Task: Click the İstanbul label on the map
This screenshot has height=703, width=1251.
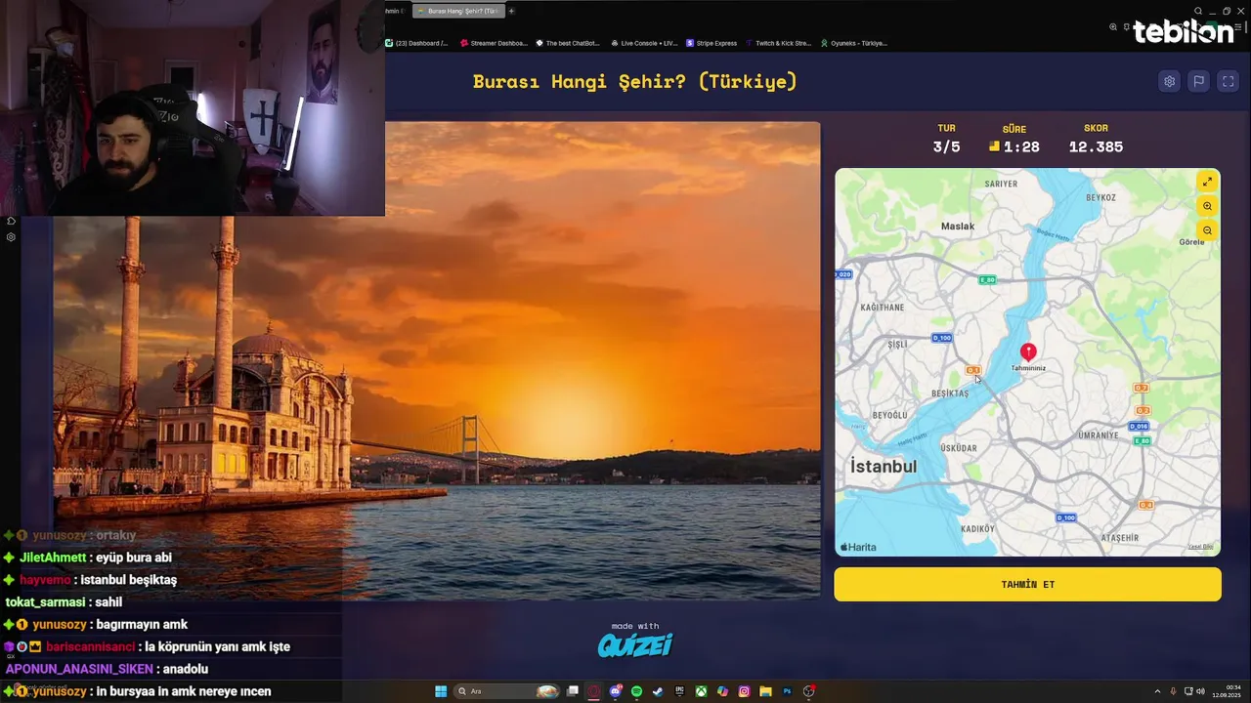Action: pyautogui.click(x=884, y=467)
